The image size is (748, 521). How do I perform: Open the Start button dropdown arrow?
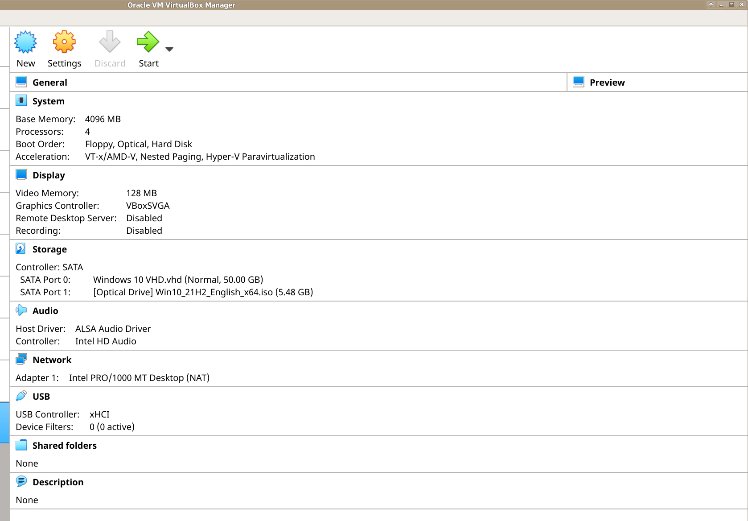tap(169, 50)
